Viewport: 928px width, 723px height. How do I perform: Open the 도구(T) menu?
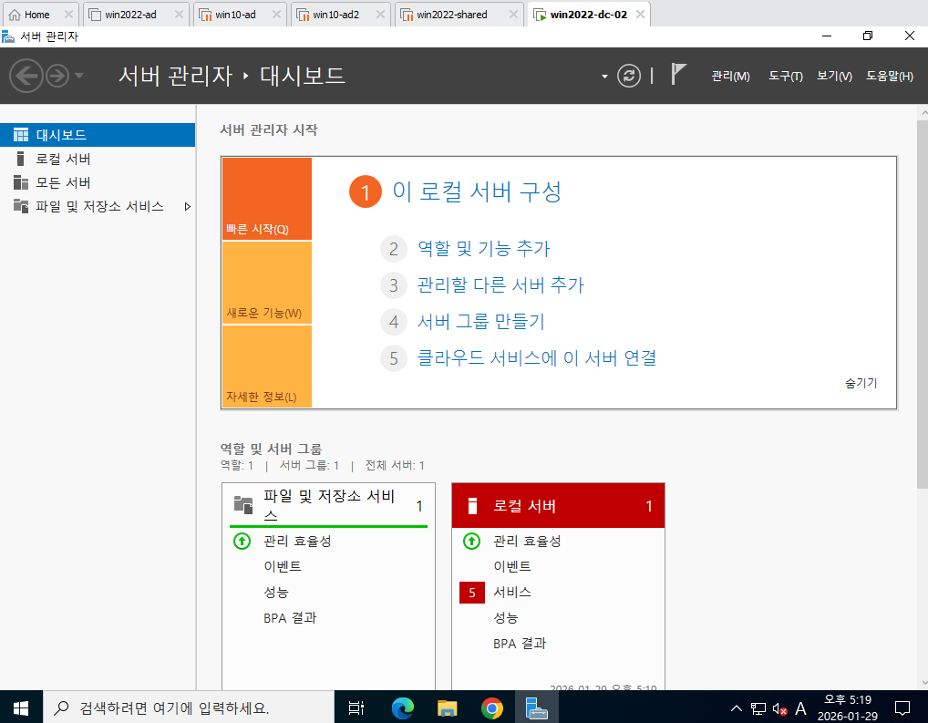786,77
